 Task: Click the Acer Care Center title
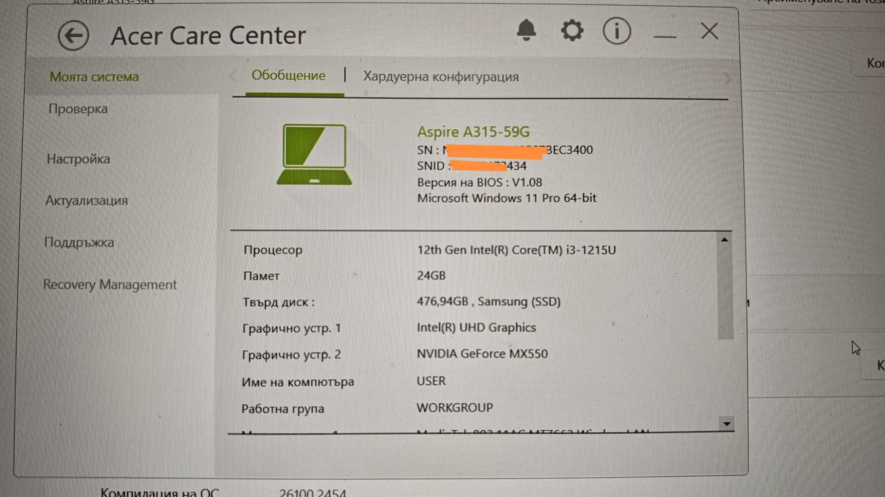(208, 35)
